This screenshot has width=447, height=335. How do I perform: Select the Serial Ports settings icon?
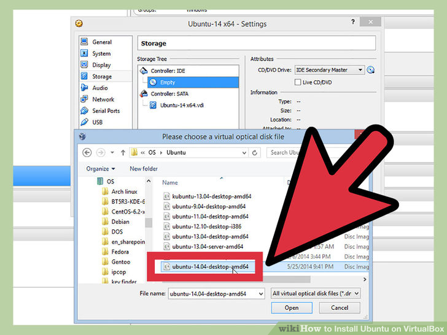coord(84,110)
